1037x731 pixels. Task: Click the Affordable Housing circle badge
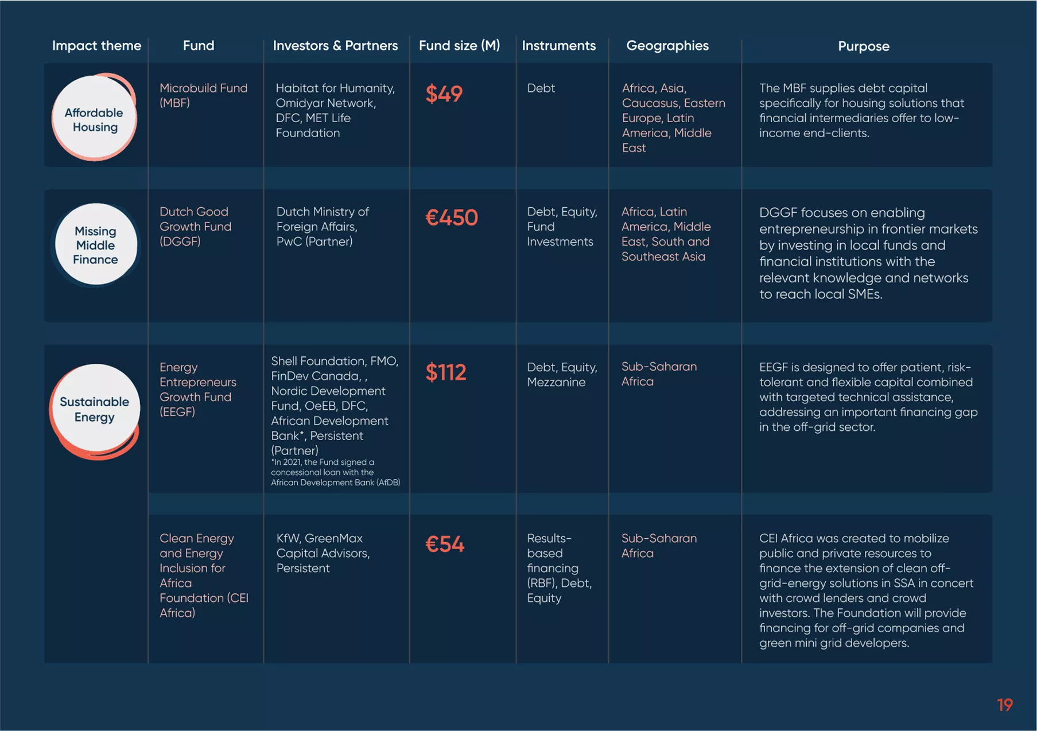(94, 118)
